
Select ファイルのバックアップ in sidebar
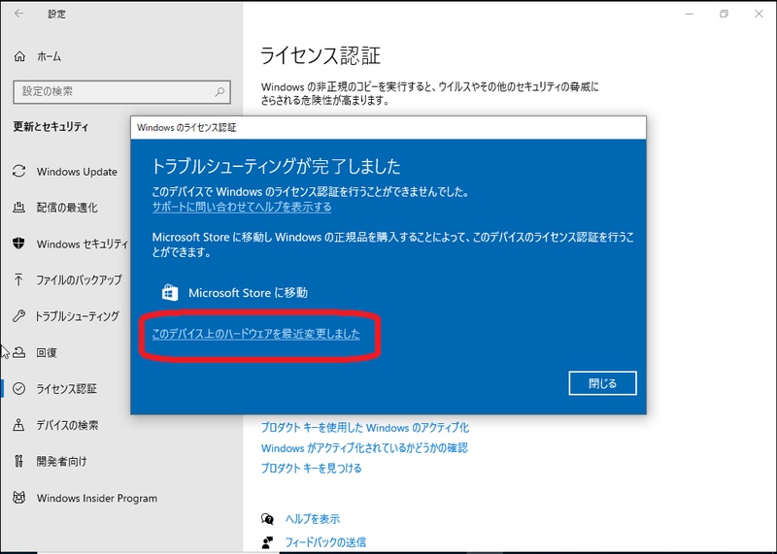[x=79, y=279]
